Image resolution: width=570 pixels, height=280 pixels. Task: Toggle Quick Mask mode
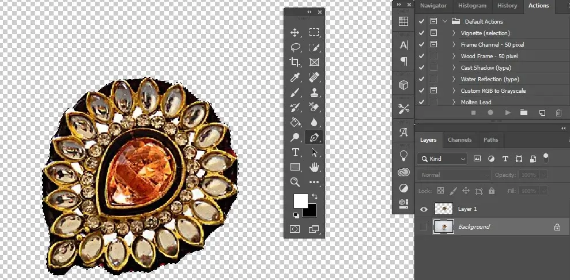pos(295,229)
